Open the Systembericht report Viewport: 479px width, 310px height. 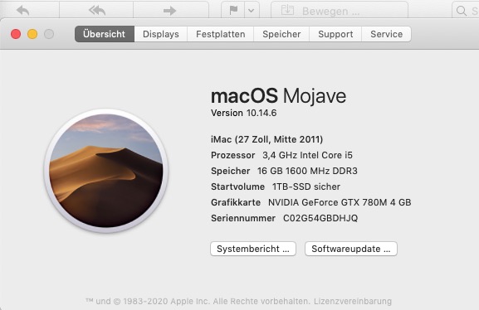click(253, 249)
